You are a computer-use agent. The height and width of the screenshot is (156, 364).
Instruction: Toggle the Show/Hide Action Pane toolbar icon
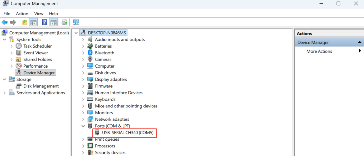click(53, 22)
